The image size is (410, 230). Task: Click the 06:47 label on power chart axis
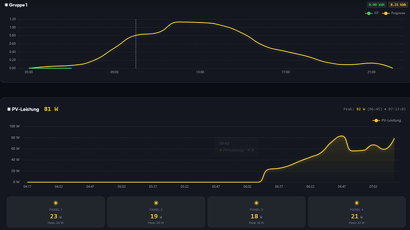click(342, 187)
